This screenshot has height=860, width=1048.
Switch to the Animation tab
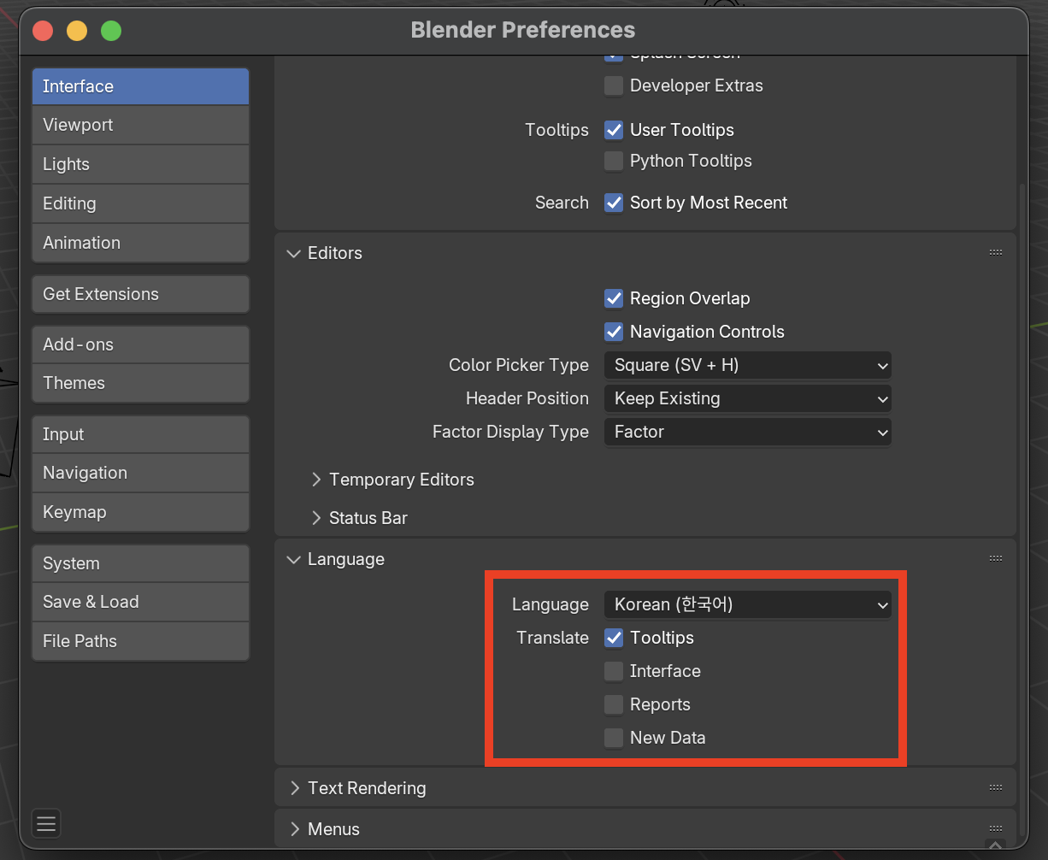coord(141,243)
